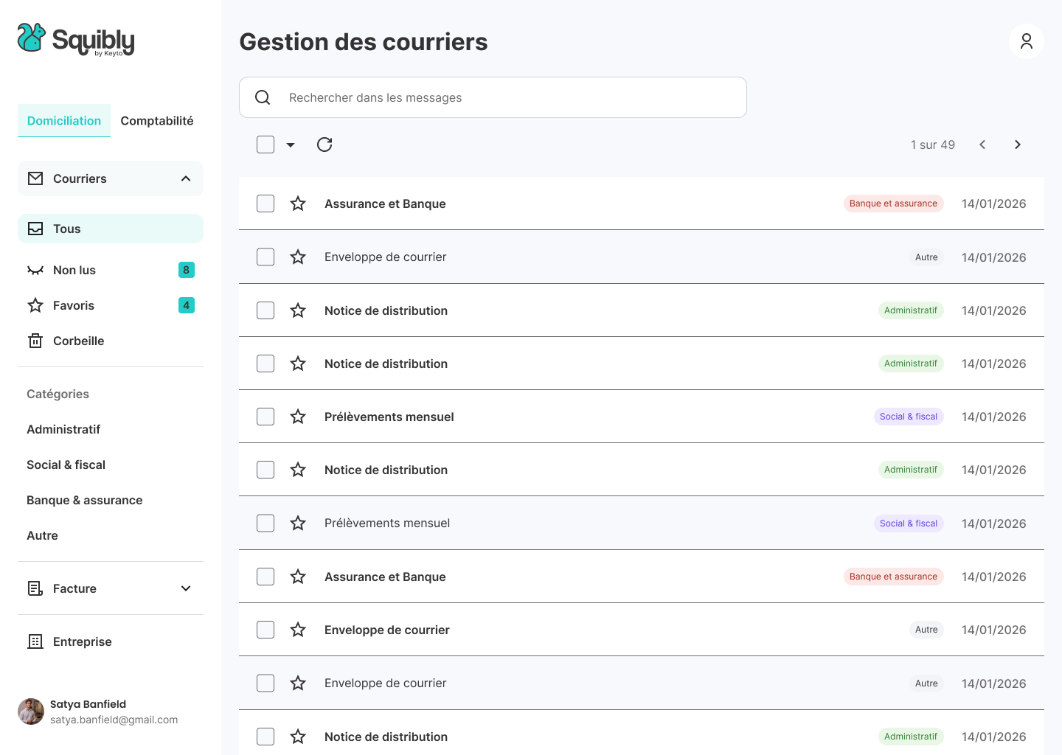
Task: Collapse the Courriers section
Action: pos(184,178)
